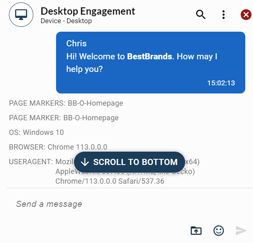Image resolution: width=253 pixels, height=243 pixels.
Task: Click the desktop monitor avatar icon
Action: coord(21,15)
